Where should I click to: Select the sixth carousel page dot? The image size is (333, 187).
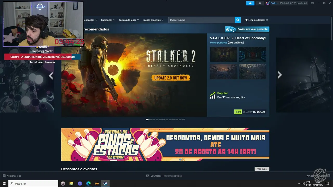pos(164,119)
